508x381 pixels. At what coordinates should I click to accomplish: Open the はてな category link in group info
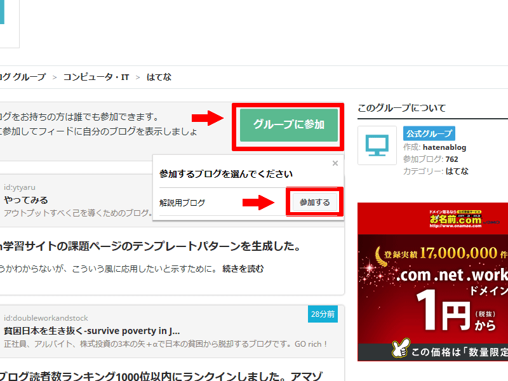(x=457, y=171)
